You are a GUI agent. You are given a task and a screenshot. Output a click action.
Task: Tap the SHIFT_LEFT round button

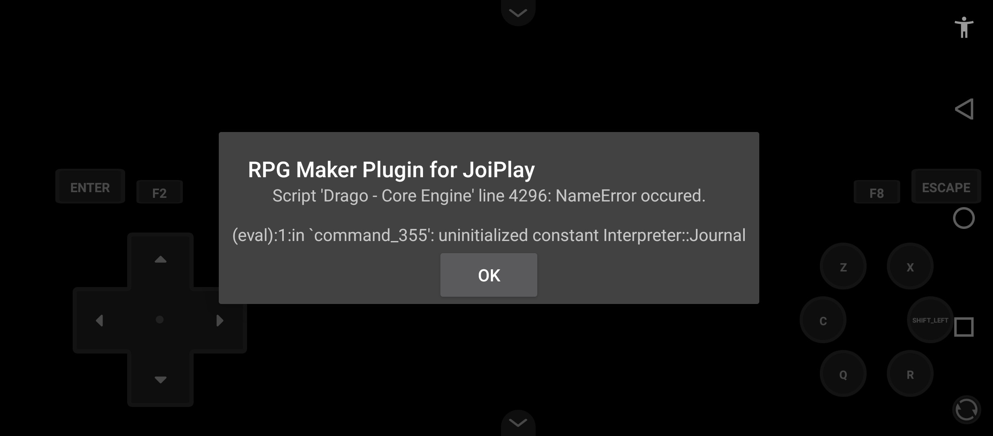click(930, 320)
